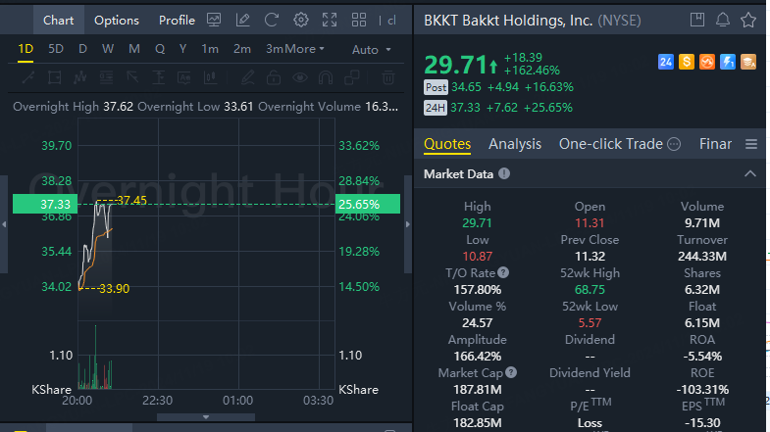Select the text annotation tool

(184, 77)
